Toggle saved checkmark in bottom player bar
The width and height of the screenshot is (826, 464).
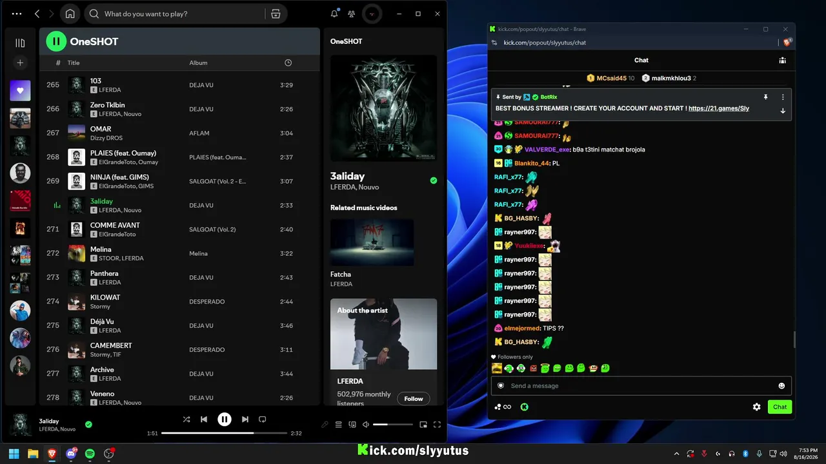[88, 425]
